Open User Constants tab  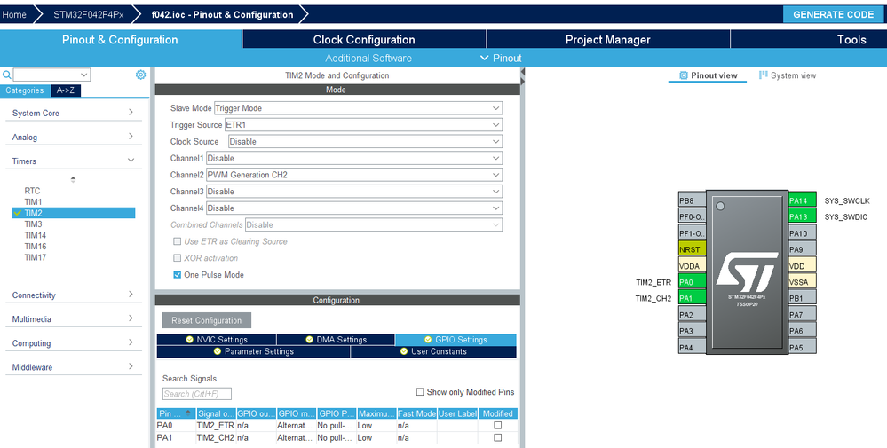433,351
